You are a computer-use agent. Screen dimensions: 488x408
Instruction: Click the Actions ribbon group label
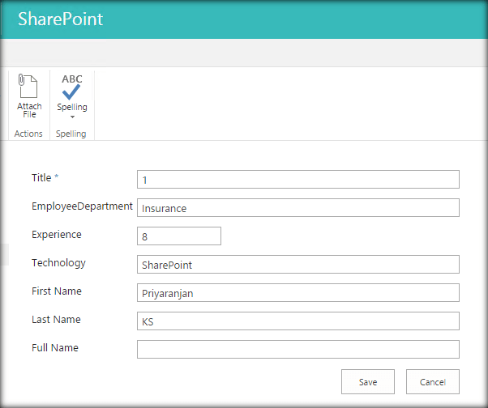(28, 134)
